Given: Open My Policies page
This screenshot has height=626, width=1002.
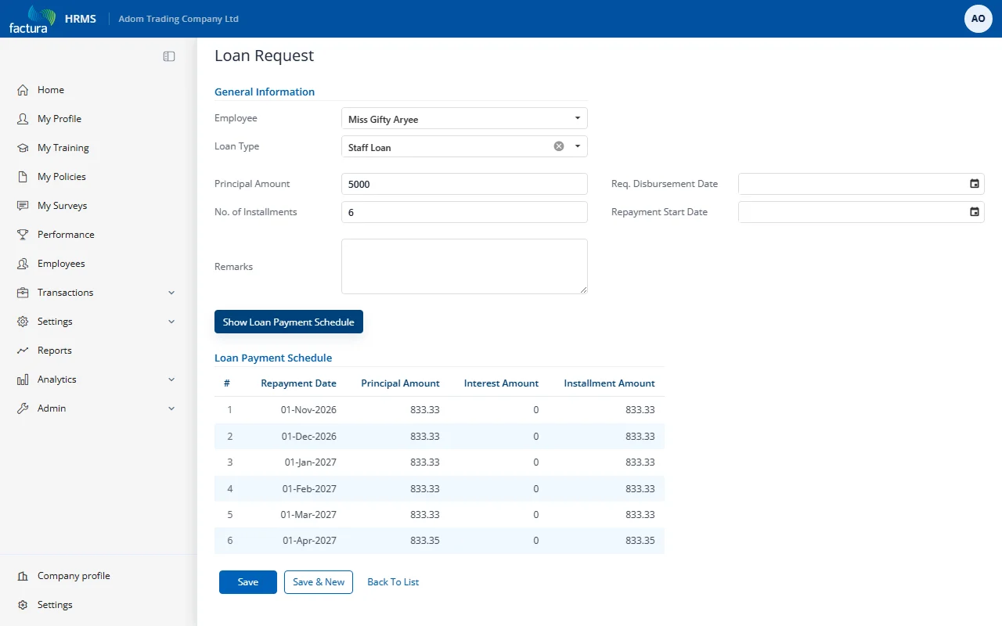Looking at the screenshot, I should point(62,177).
